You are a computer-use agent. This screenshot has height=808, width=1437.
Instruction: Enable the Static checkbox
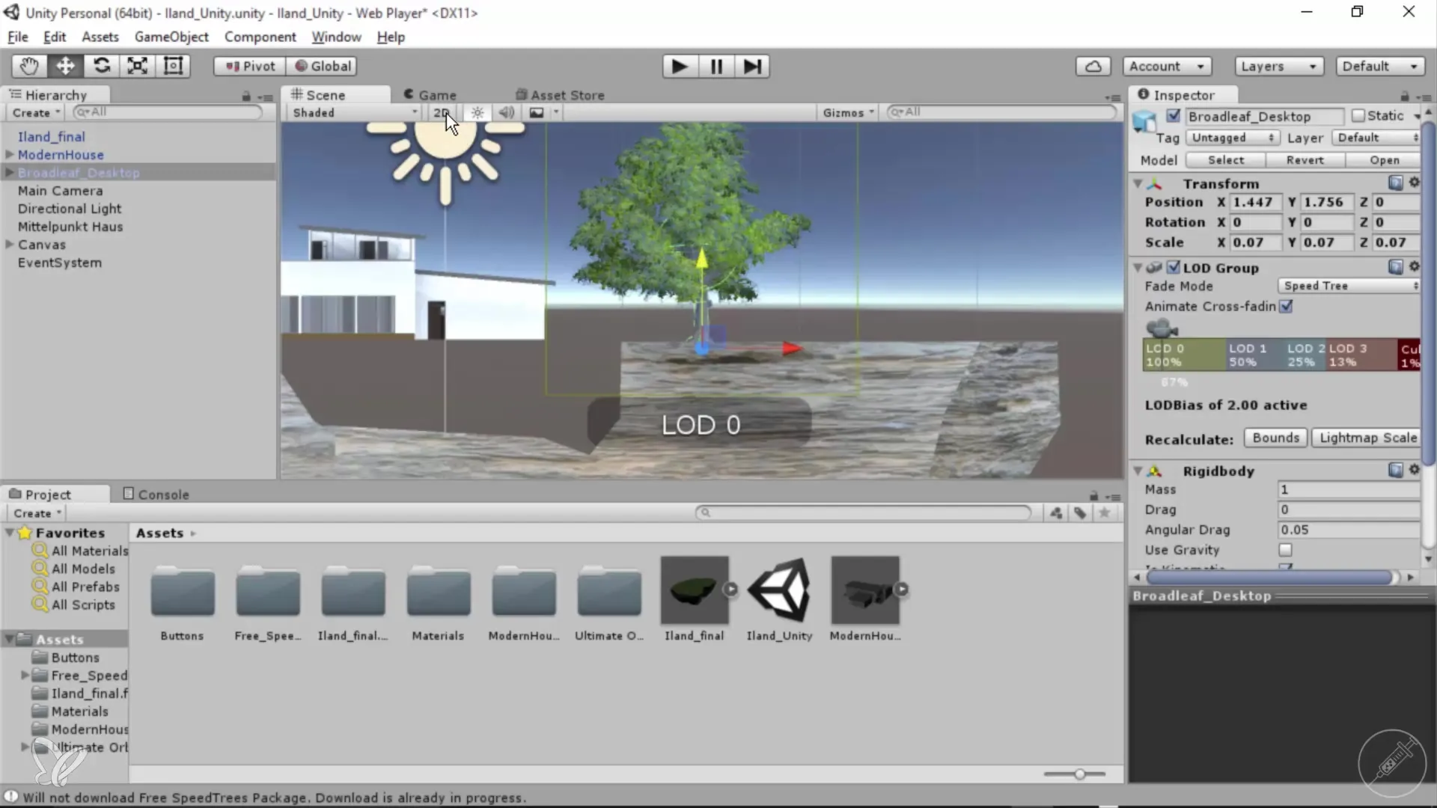coord(1358,116)
